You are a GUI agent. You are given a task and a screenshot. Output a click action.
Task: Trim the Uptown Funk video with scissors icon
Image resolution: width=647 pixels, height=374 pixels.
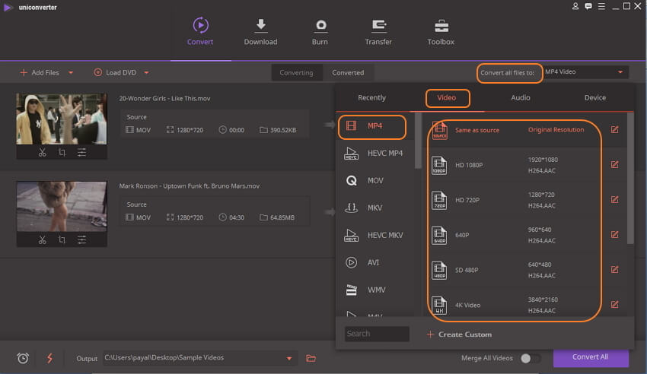coord(42,239)
